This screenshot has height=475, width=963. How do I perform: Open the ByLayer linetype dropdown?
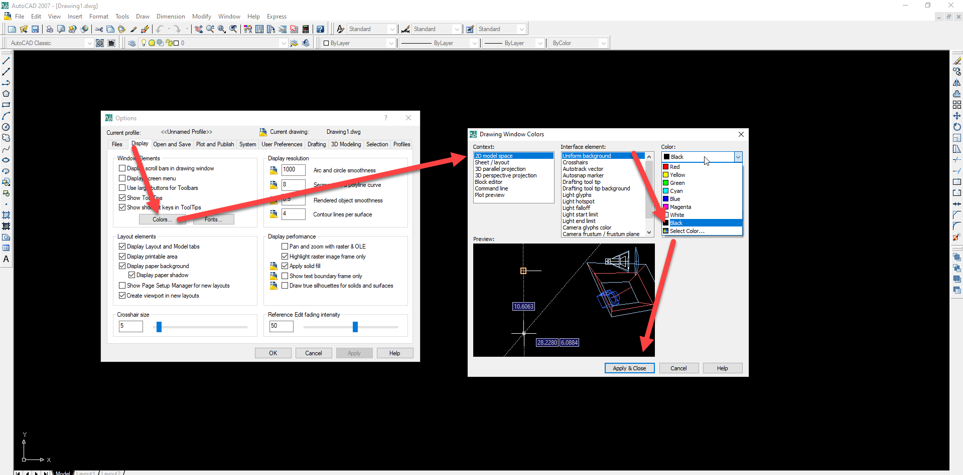474,43
